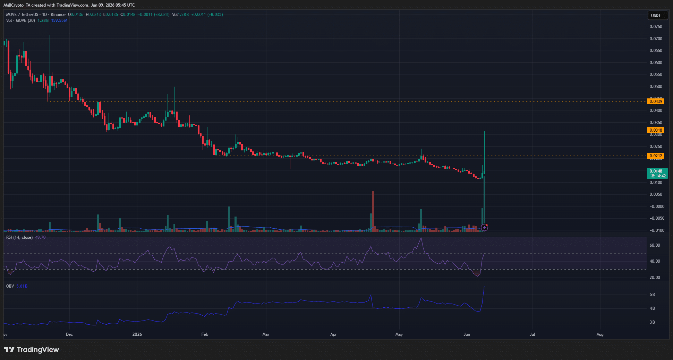Click the low value L0.0135 in legend
The height and width of the screenshot is (360, 673).
point(111,15)
